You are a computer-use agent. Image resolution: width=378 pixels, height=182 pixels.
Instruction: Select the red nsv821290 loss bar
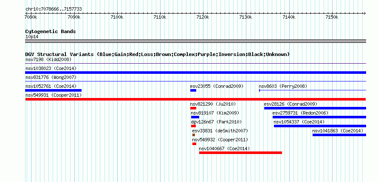193,108
